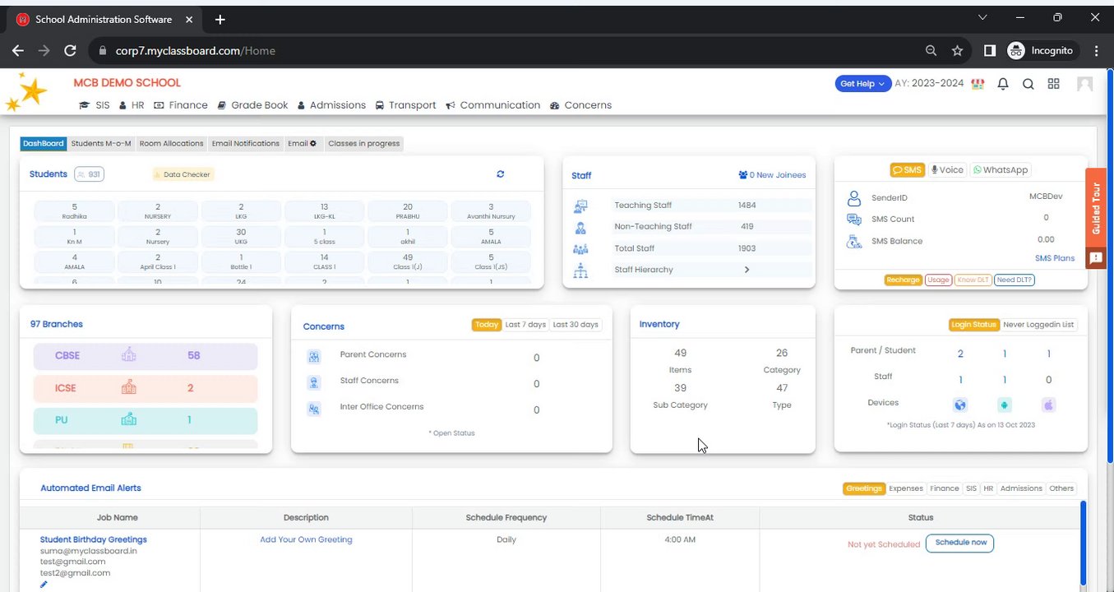Select the Voice tab in messaging card
The height and width of the screenshot is (592, 1114).
(x=947, y=170)
